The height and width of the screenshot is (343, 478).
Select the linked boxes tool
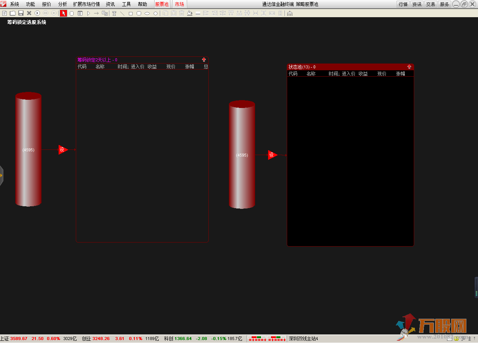pyautogui.click(x=105, y=13)
